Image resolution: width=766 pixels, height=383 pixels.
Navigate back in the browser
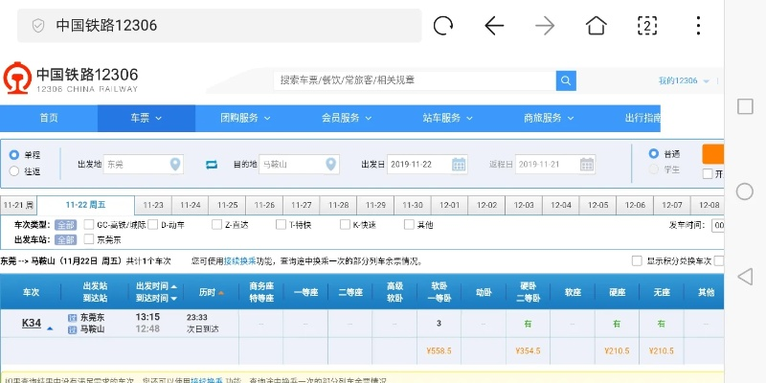[x=494, y=26]
